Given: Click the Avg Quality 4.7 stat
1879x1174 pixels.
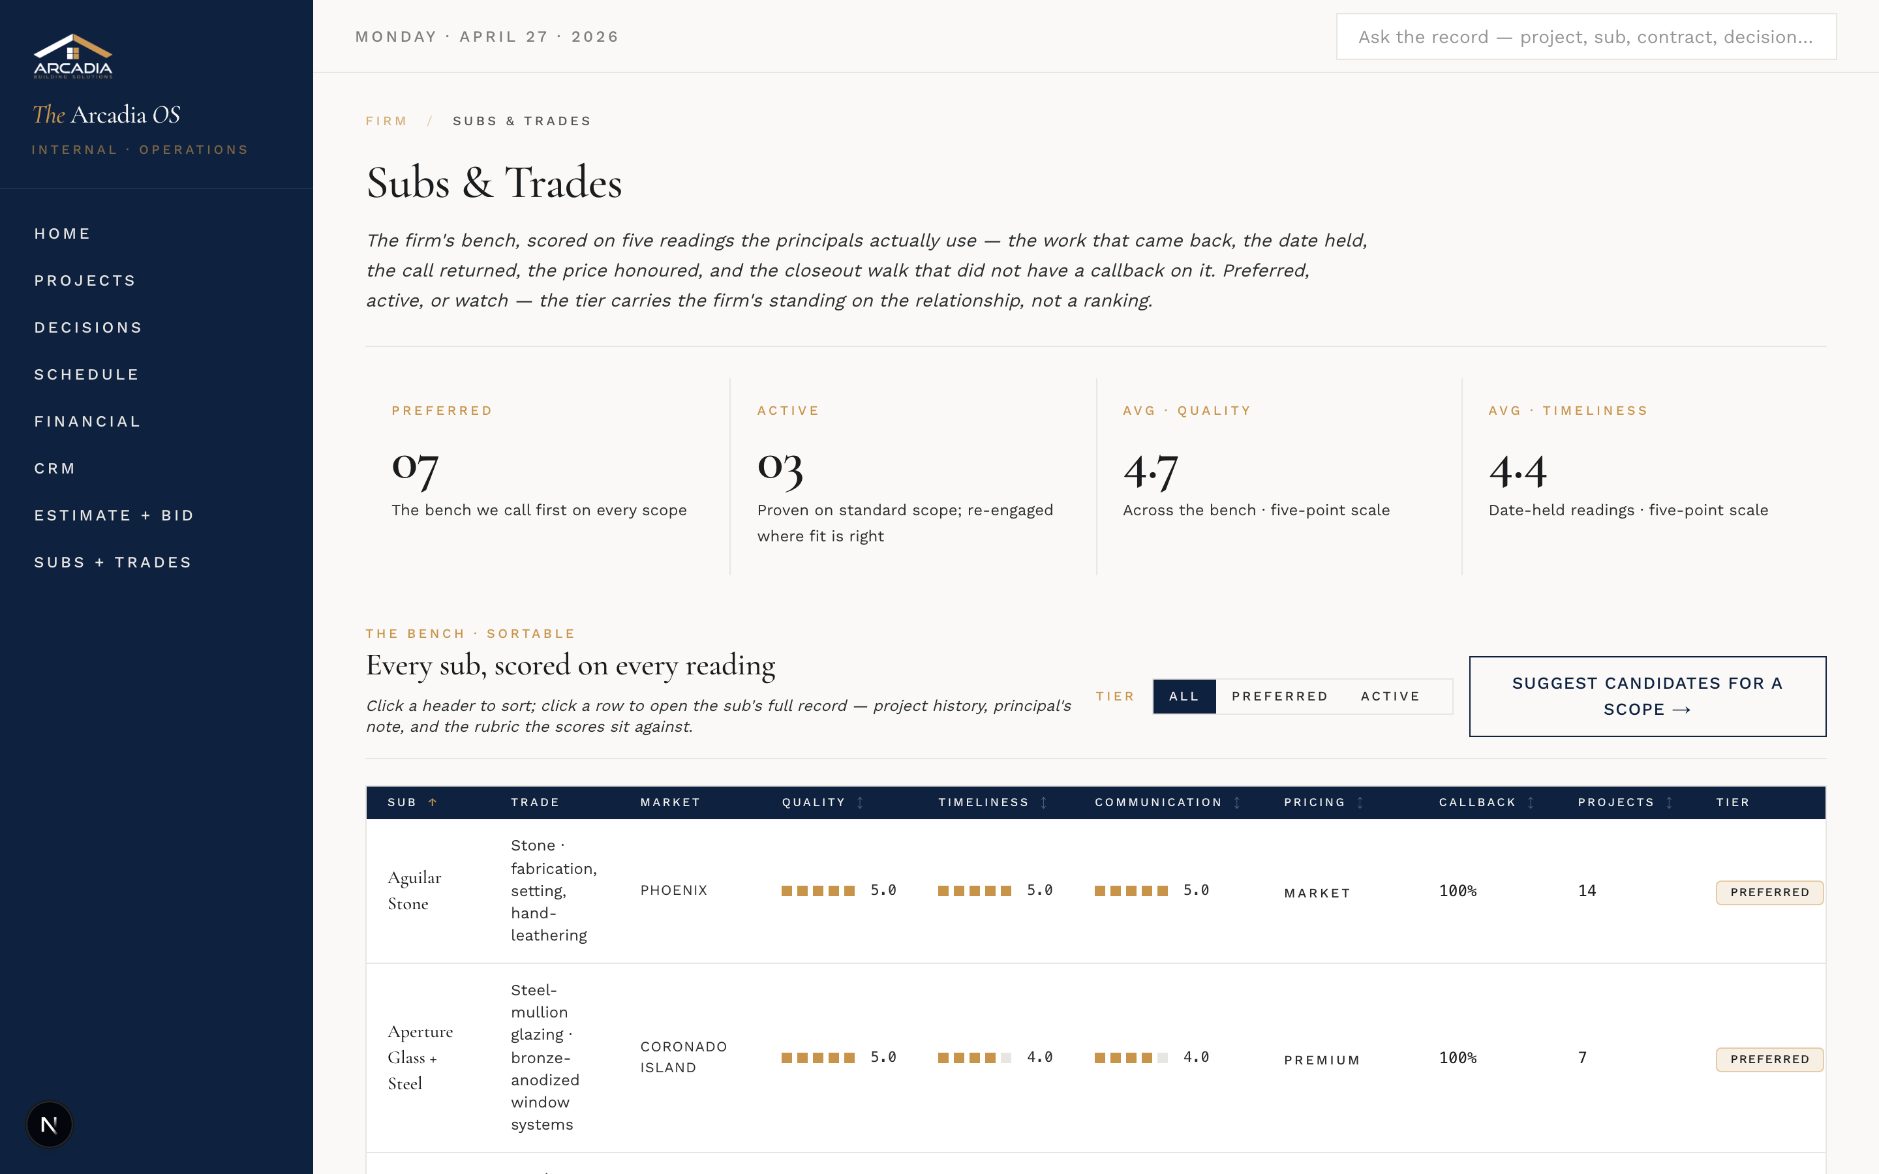Looking at the screenshot, I should click(1279, 476).
